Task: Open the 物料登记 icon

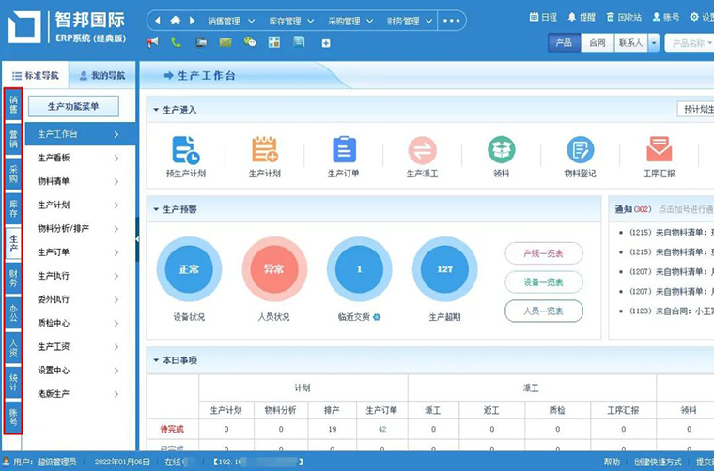Action: [x=580, y=150]
